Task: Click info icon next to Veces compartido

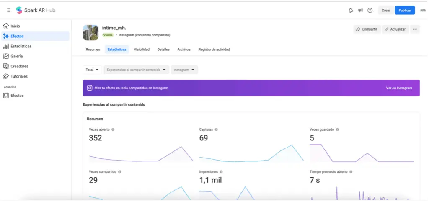Action: 119,172
